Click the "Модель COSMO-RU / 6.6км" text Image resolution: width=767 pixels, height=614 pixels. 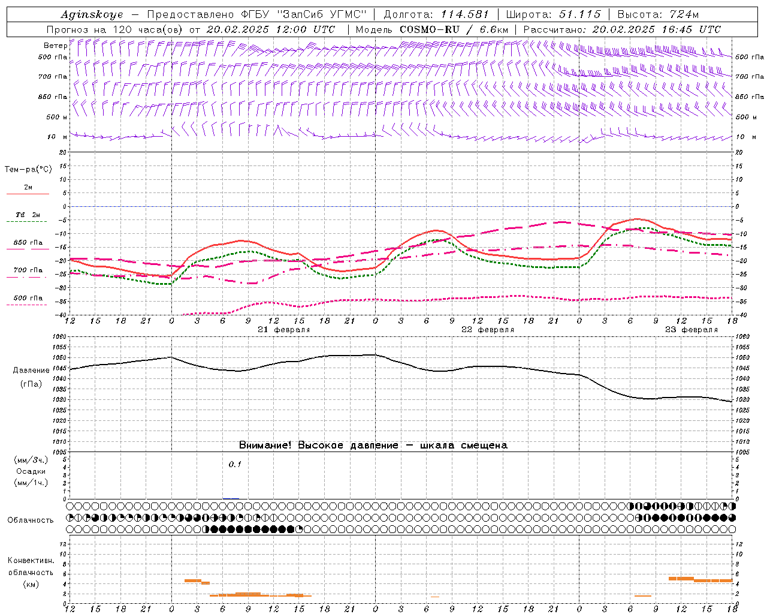point(431,29)
